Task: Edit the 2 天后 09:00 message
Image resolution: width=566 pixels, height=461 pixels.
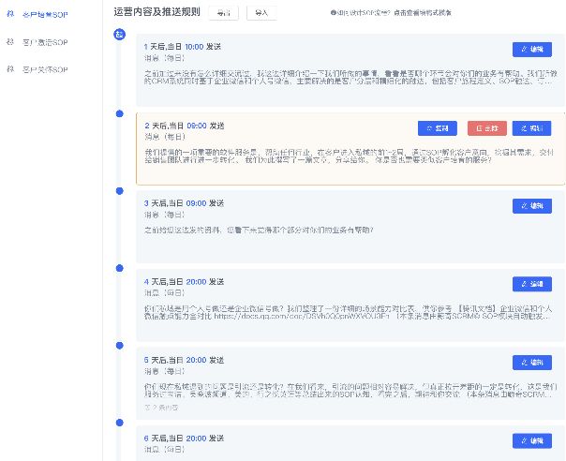Action: pyautogui.click(x=532, y=128)
